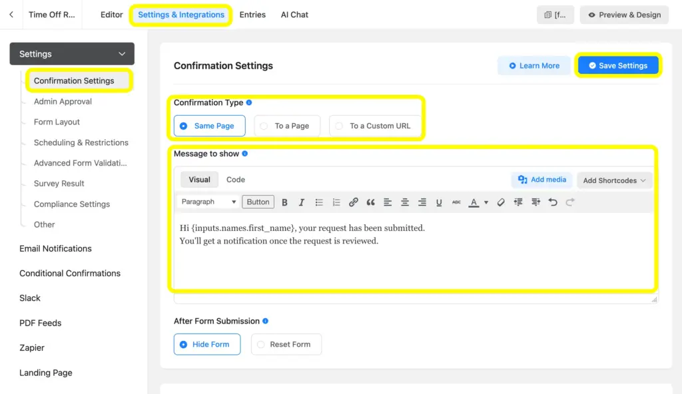
Task: Open PDF Feeds
Action: click(x=40, y=323)
